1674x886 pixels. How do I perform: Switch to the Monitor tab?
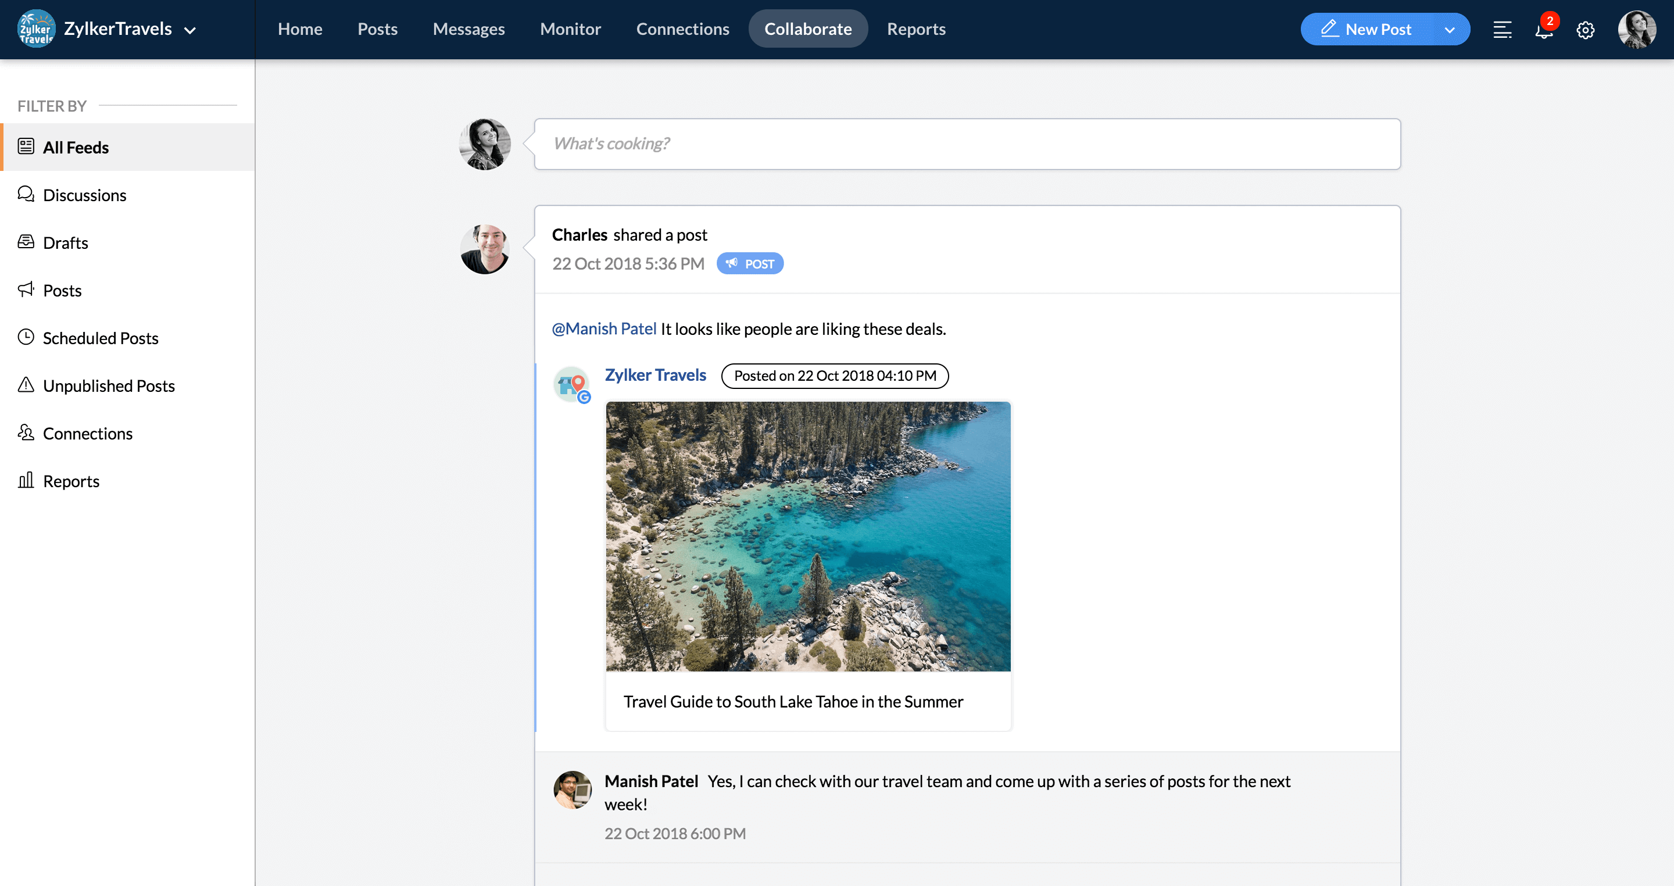pos(570,29)
